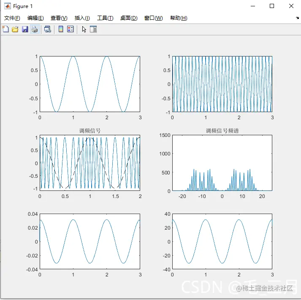Close the Figure 1 window
301x300 pixels.
coord(291,6)
